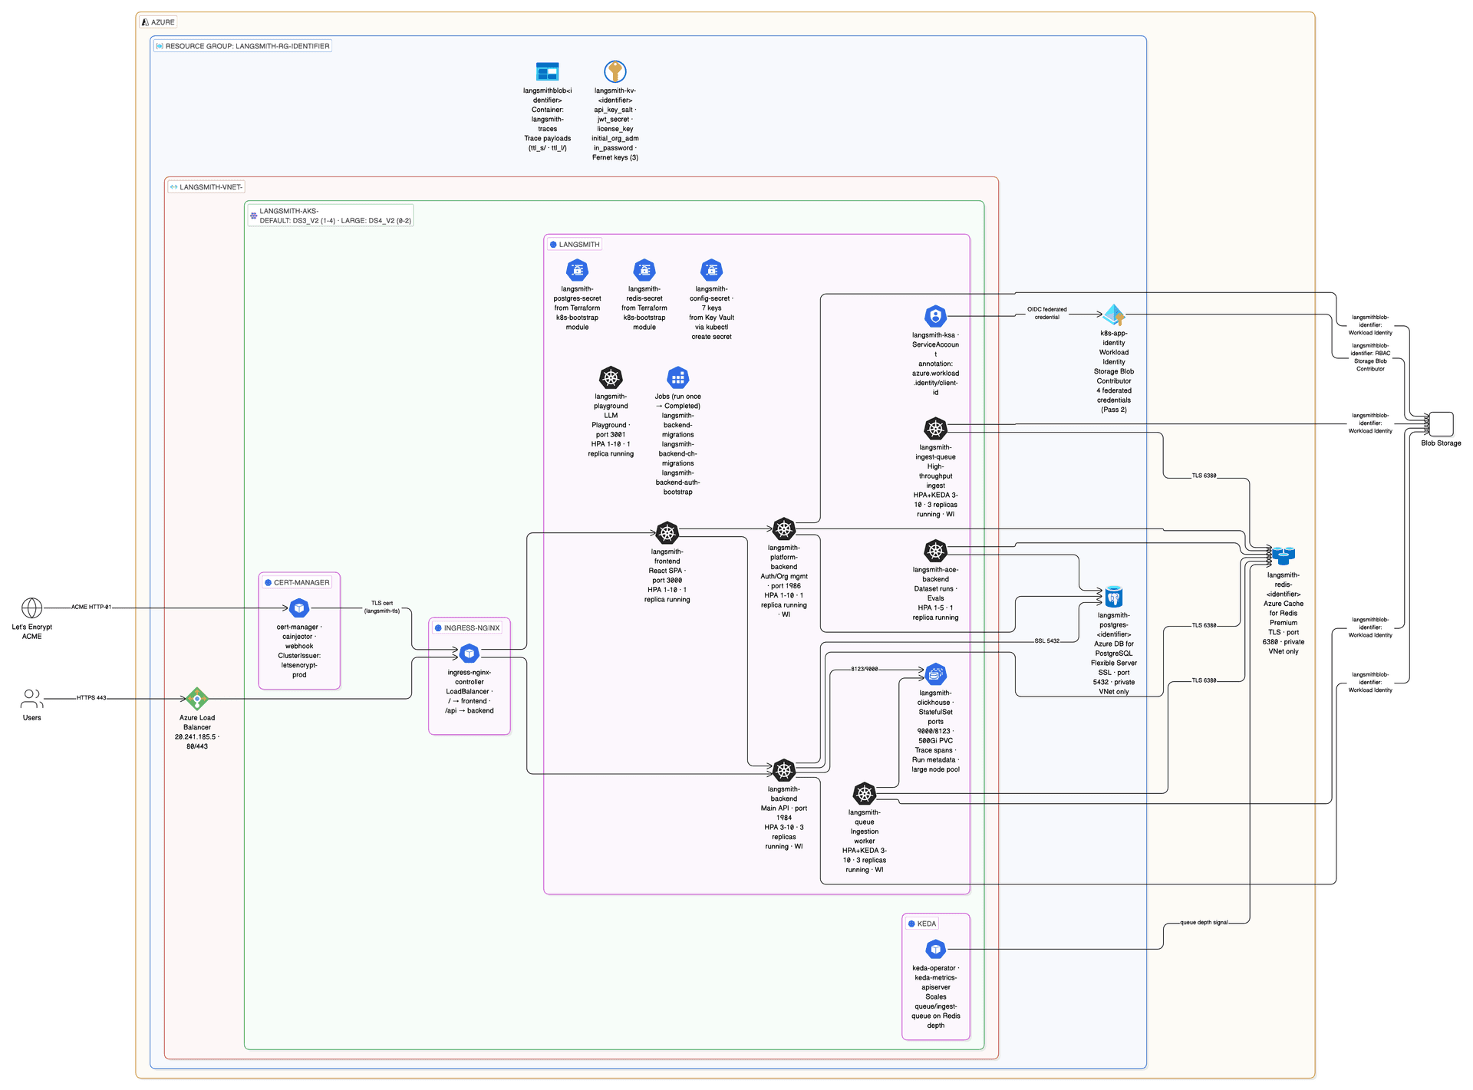Viewport: 1473px width, 1090px height.
Task: Select the langsmith-ingest-queue deployment icon
Action: point(935,428)
